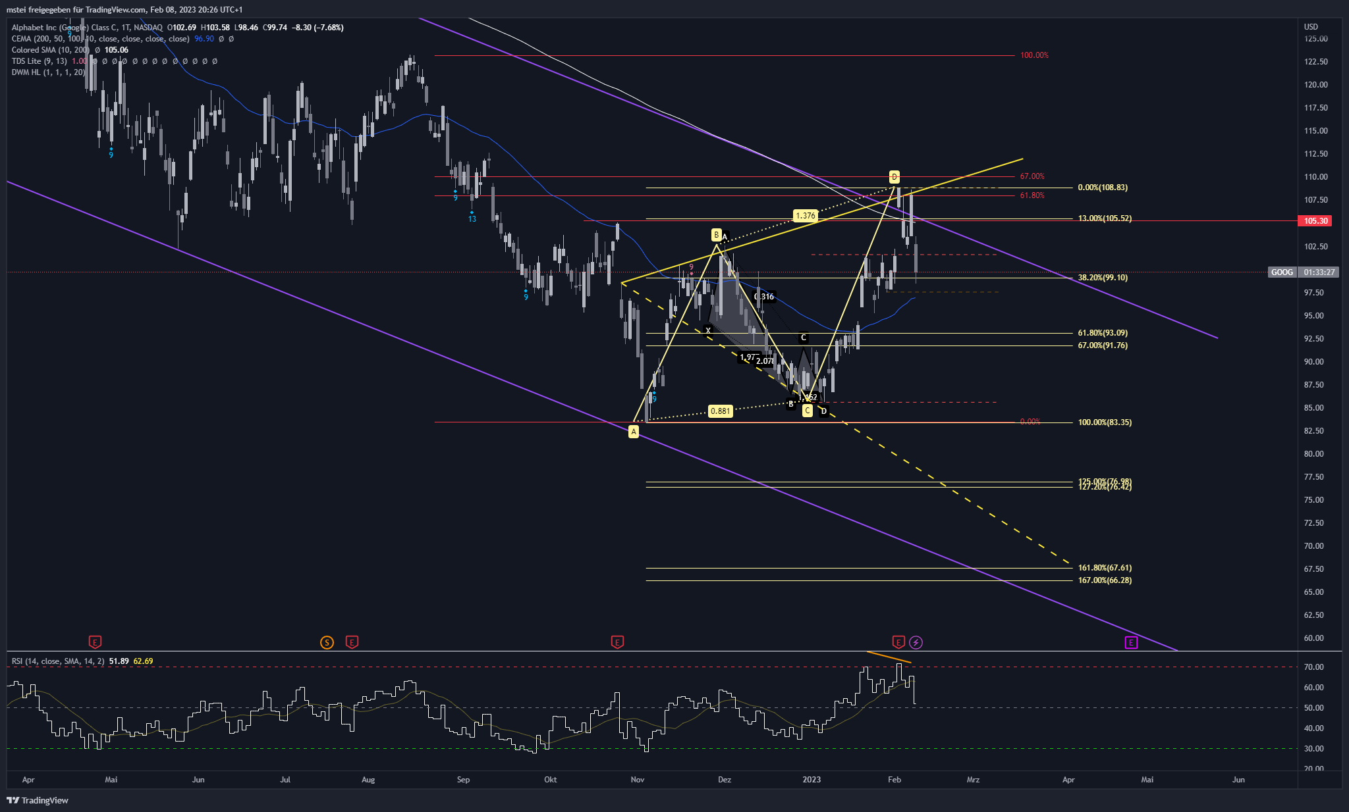
Task: Click the 01:33:27 bar countdown label
Action: coord(1319,272)
